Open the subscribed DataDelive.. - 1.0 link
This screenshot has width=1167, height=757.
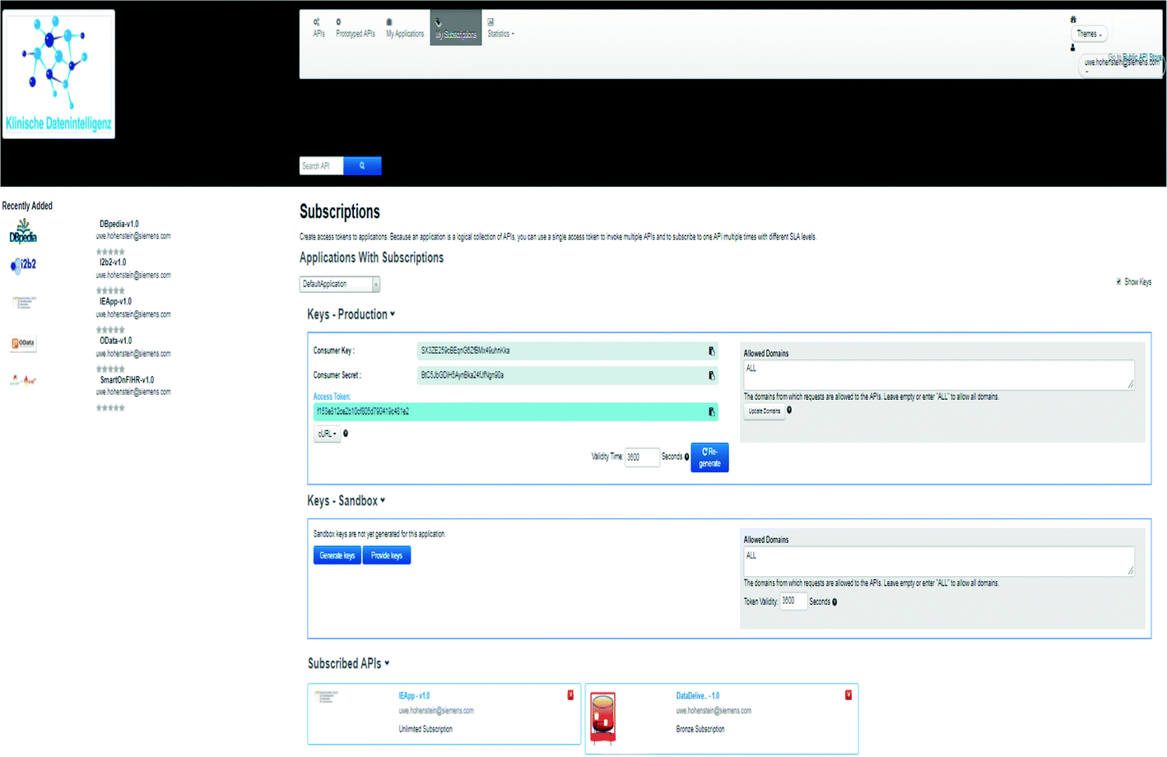tap(698, 696)
